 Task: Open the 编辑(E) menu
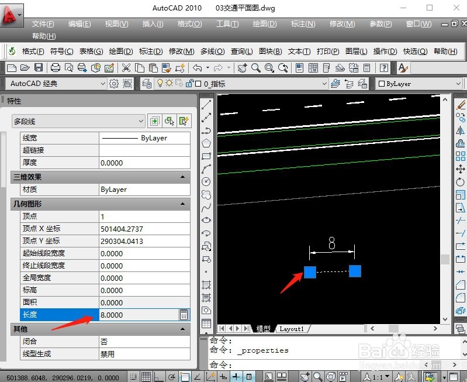pos(79,24)
